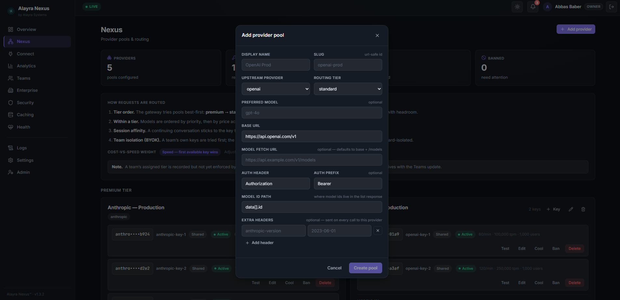The height and width of the screenshot is (300, 620).
Task: Ban the openai-key-1 key
Action: tap(556, 249)
